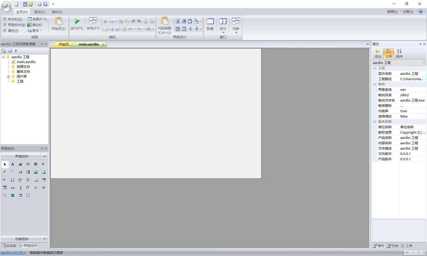The height and width of the screenshot is (256, 427).
Task: Click the 顺序 A-Z sort icon
Action: (x=399, y=51)
